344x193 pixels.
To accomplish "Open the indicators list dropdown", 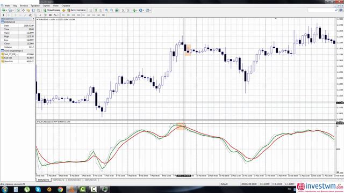I will [x=135, y=10].
